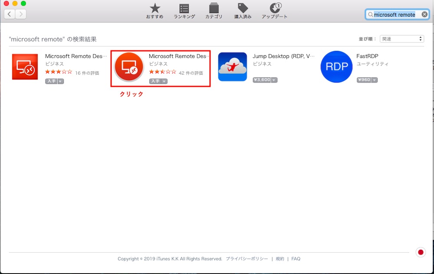Go back with the left arrow button
The height and width of the screenshot is (274, 434).
(10, 14)
